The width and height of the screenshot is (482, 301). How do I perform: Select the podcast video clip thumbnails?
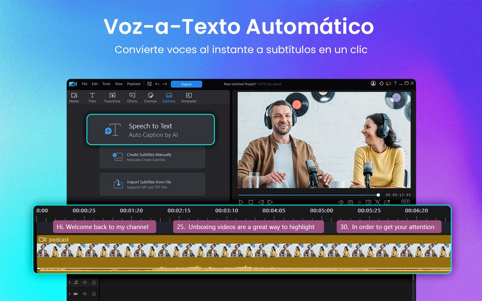point(244,250)
